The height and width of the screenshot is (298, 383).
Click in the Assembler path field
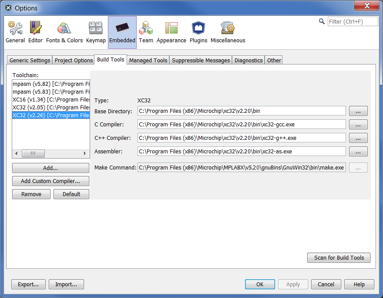(x=242, y=151)
